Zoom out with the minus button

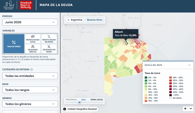[191, 109]
